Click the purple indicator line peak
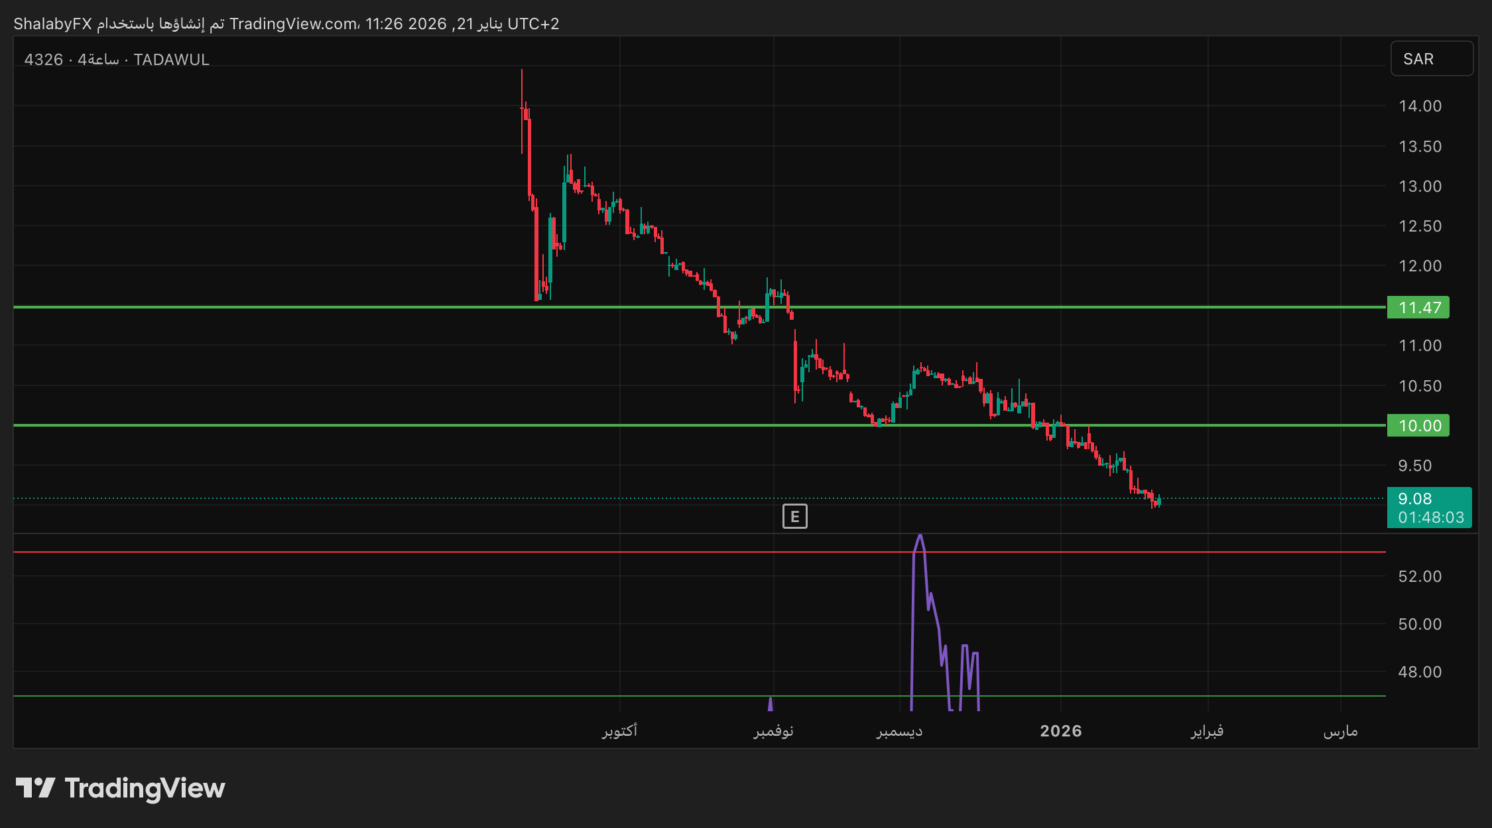This screenshot has height=828, width=1492. [x=920, y=537]
